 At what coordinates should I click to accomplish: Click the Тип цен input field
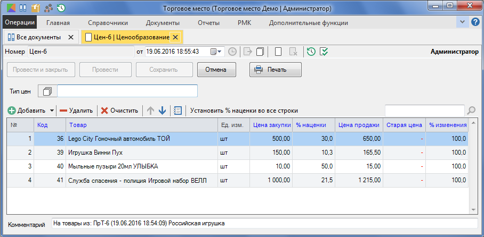coord(127,91)
